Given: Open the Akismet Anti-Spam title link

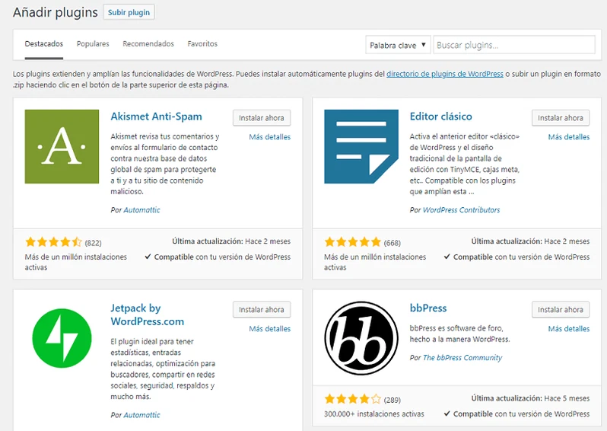Looking at the screenshot, I should [x=156, y=117].
